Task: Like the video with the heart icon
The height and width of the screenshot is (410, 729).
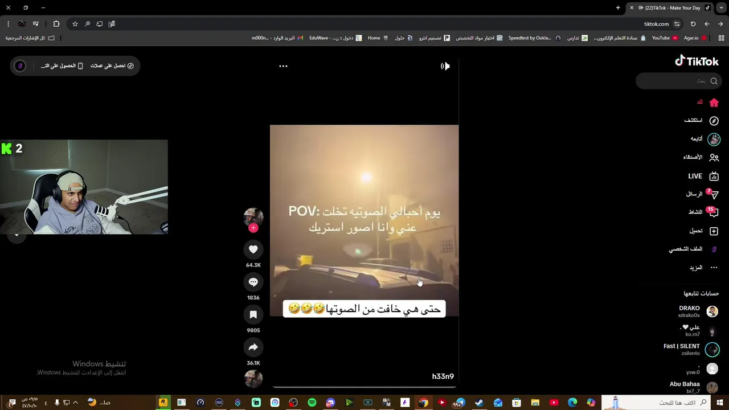Action: pos(253,249)
